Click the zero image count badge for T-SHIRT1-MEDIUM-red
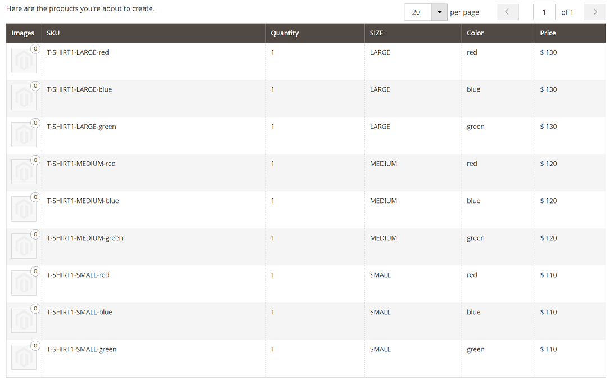 pyautogui.click(x=35, y=160)
